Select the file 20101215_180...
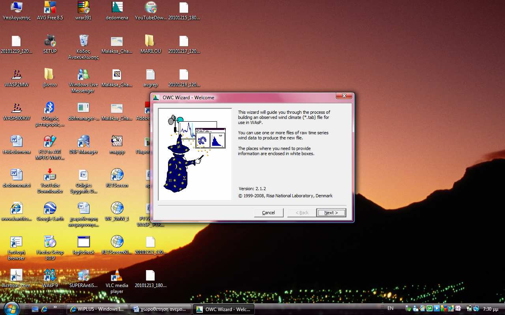The width and height of the screenshot is (505, 315). (x=184, y=11)
